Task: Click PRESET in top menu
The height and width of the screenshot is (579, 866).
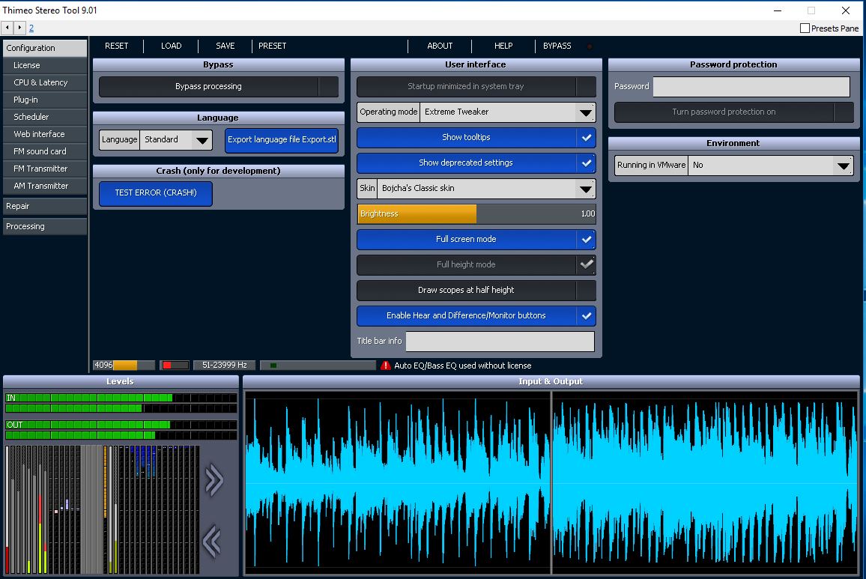Action: point(272,46)
